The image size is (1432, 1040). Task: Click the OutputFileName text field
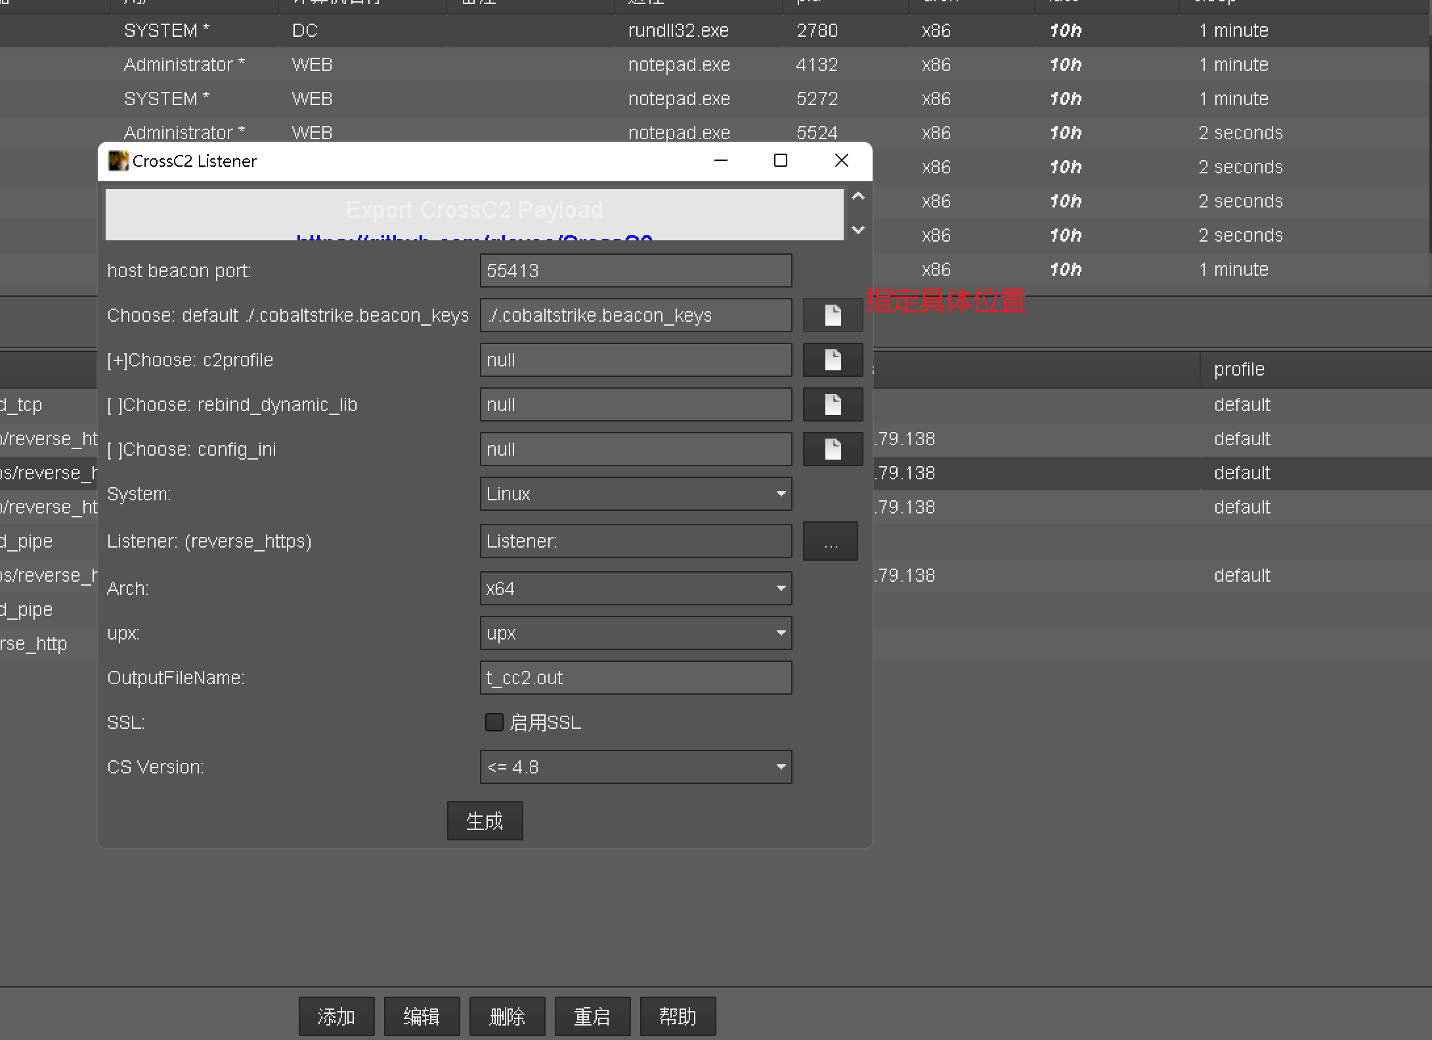(x=635, y=678)
